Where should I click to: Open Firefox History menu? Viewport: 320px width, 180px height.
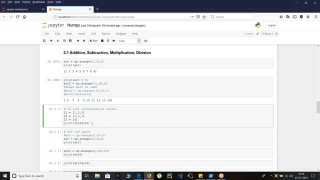[x=26, y=2]
